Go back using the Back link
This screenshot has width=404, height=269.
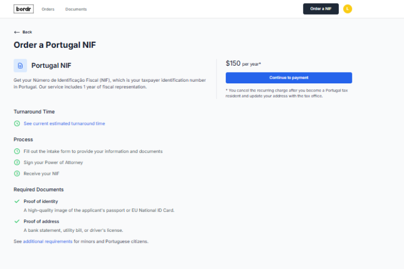click(23, 32)
